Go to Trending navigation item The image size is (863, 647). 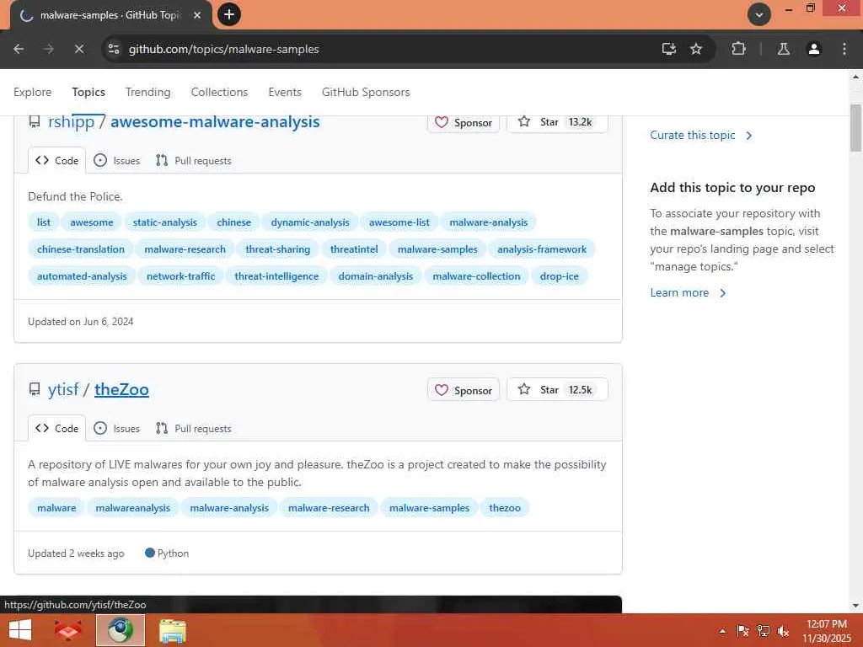point(148,92)
